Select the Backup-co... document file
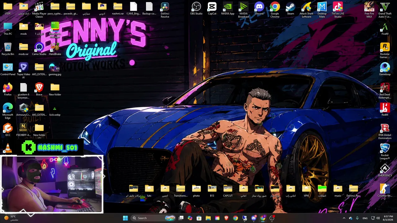 (149, 9)
